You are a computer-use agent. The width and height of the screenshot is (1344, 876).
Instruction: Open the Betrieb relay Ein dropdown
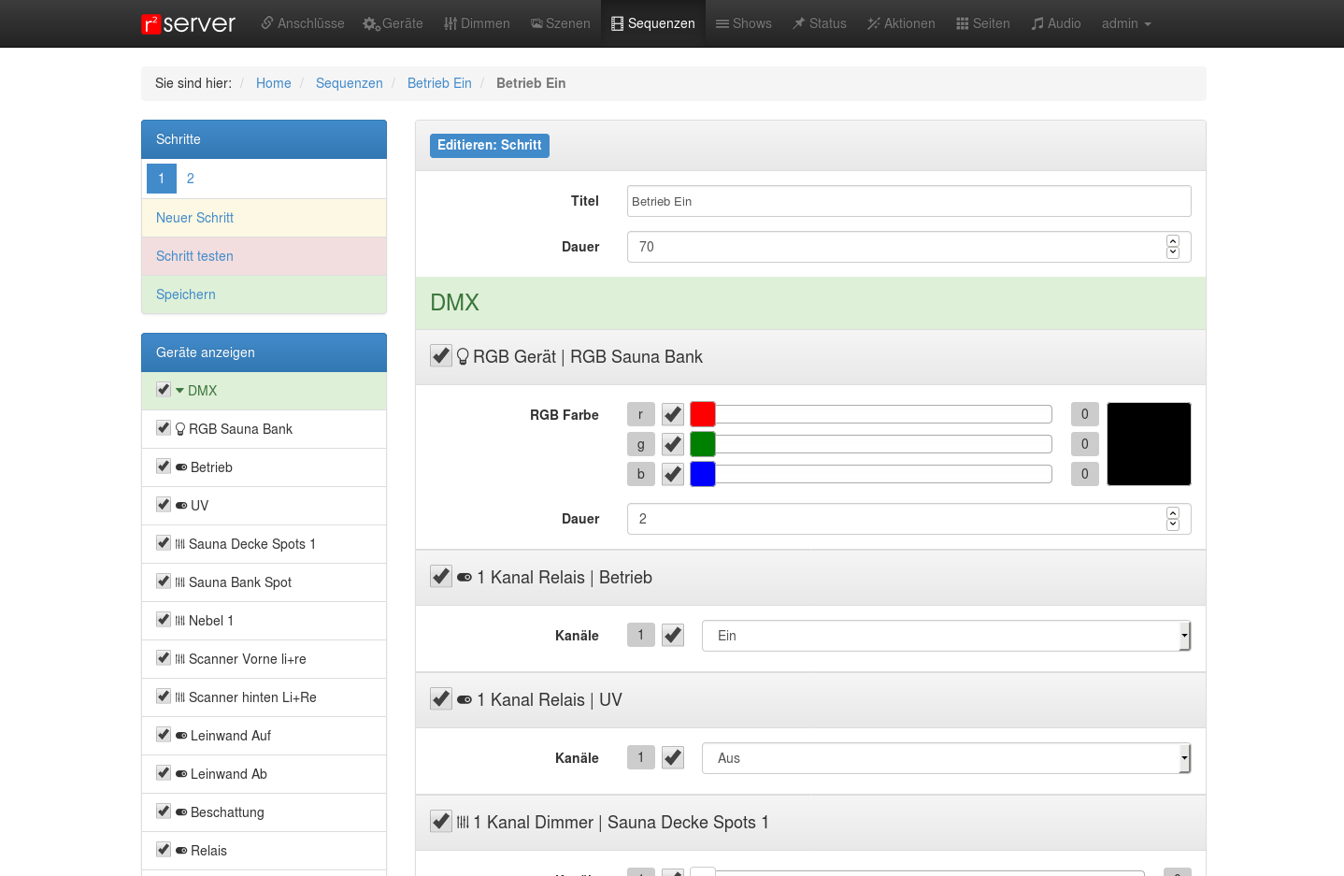(x=945, y=636)
